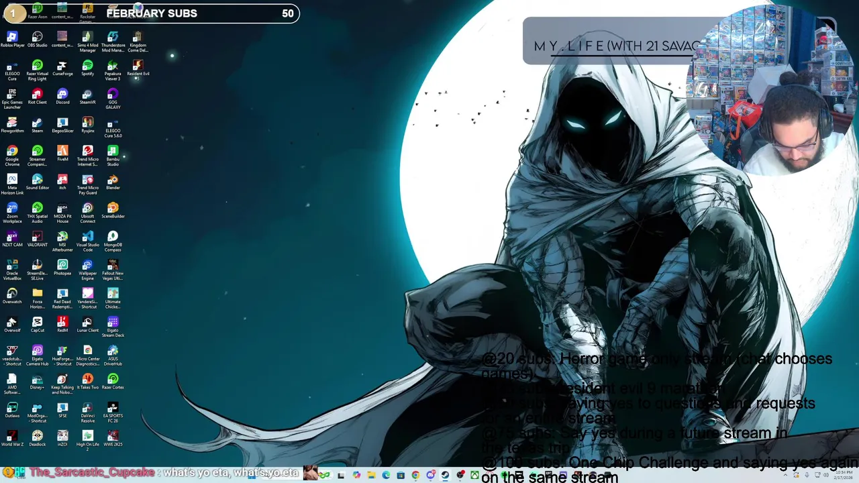Launch Lunar Client from desktop
This screenshot has height=483, width=859.
(x=87, y=325)
